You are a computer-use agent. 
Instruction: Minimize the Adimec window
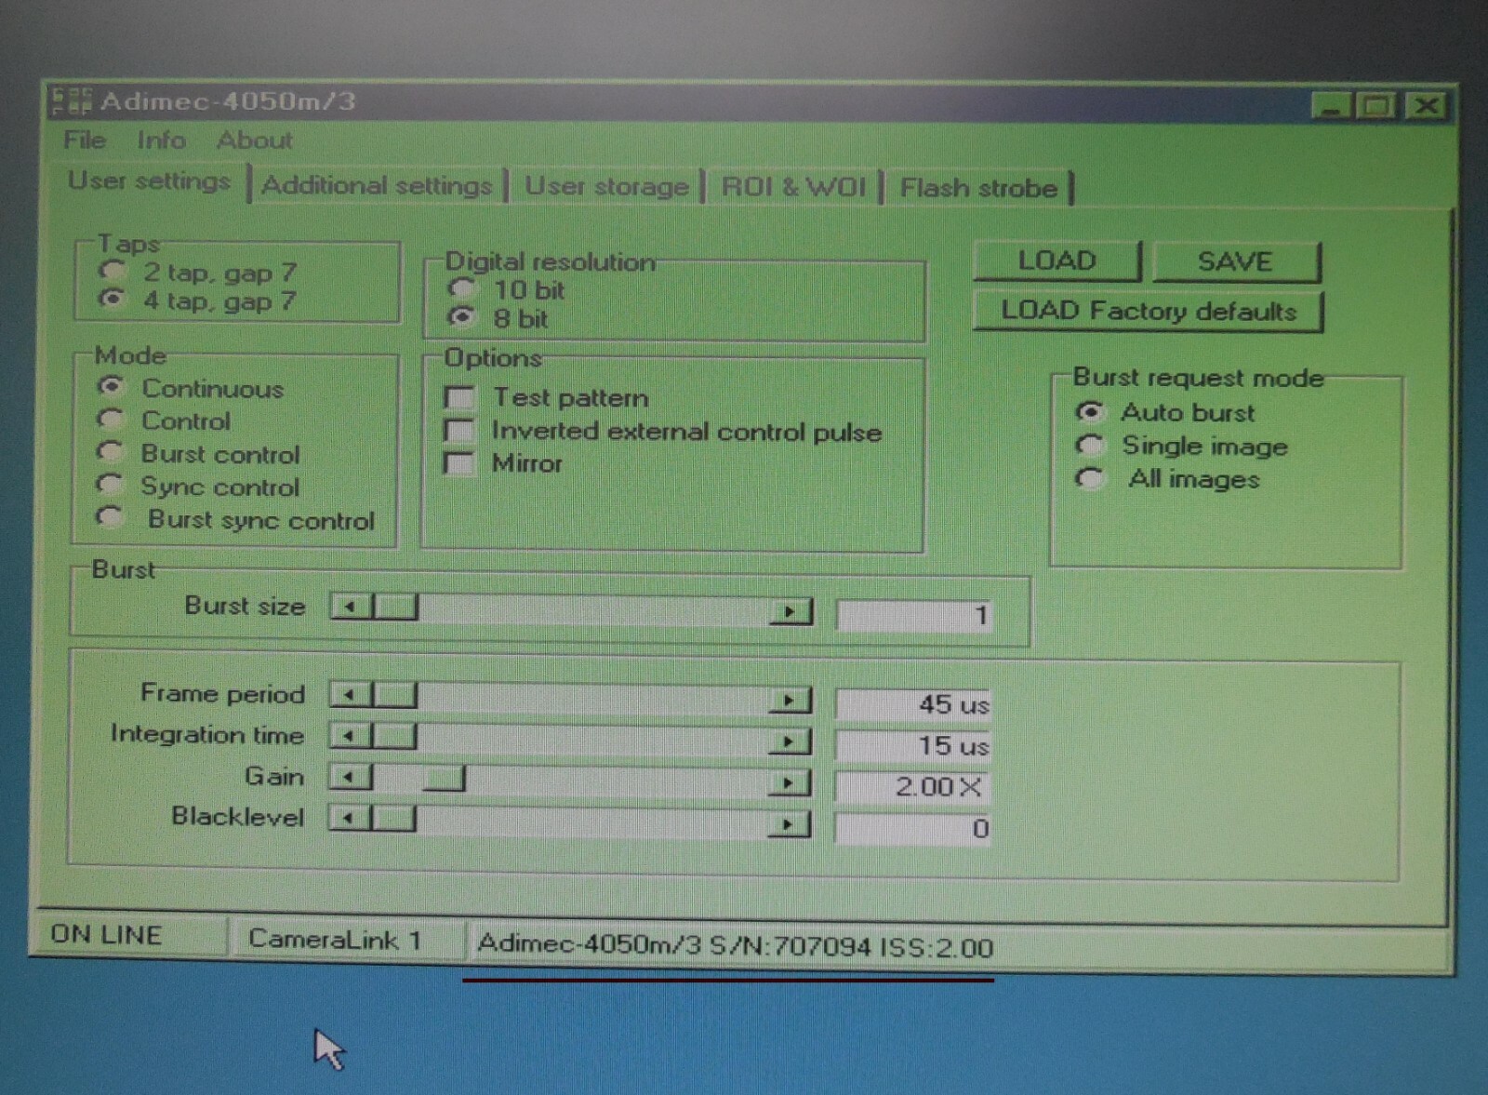[1331, 105]
